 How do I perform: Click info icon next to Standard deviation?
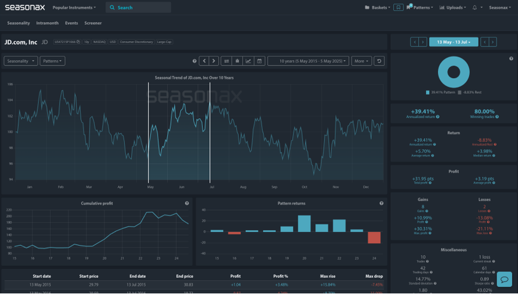434,283
